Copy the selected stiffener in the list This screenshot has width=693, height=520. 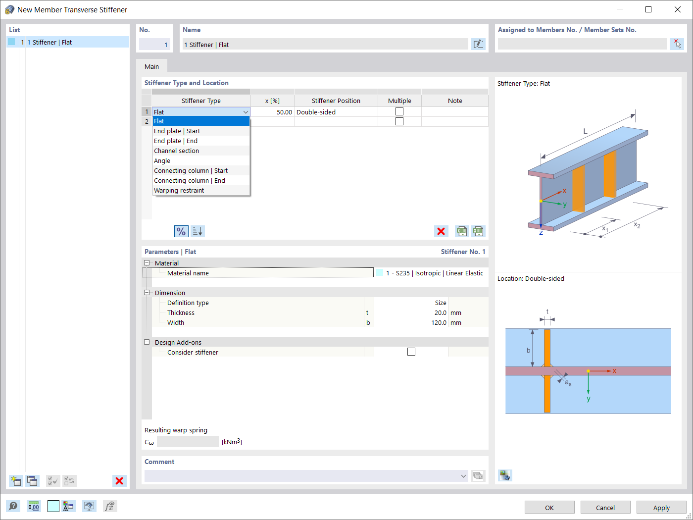pos(32,481)
